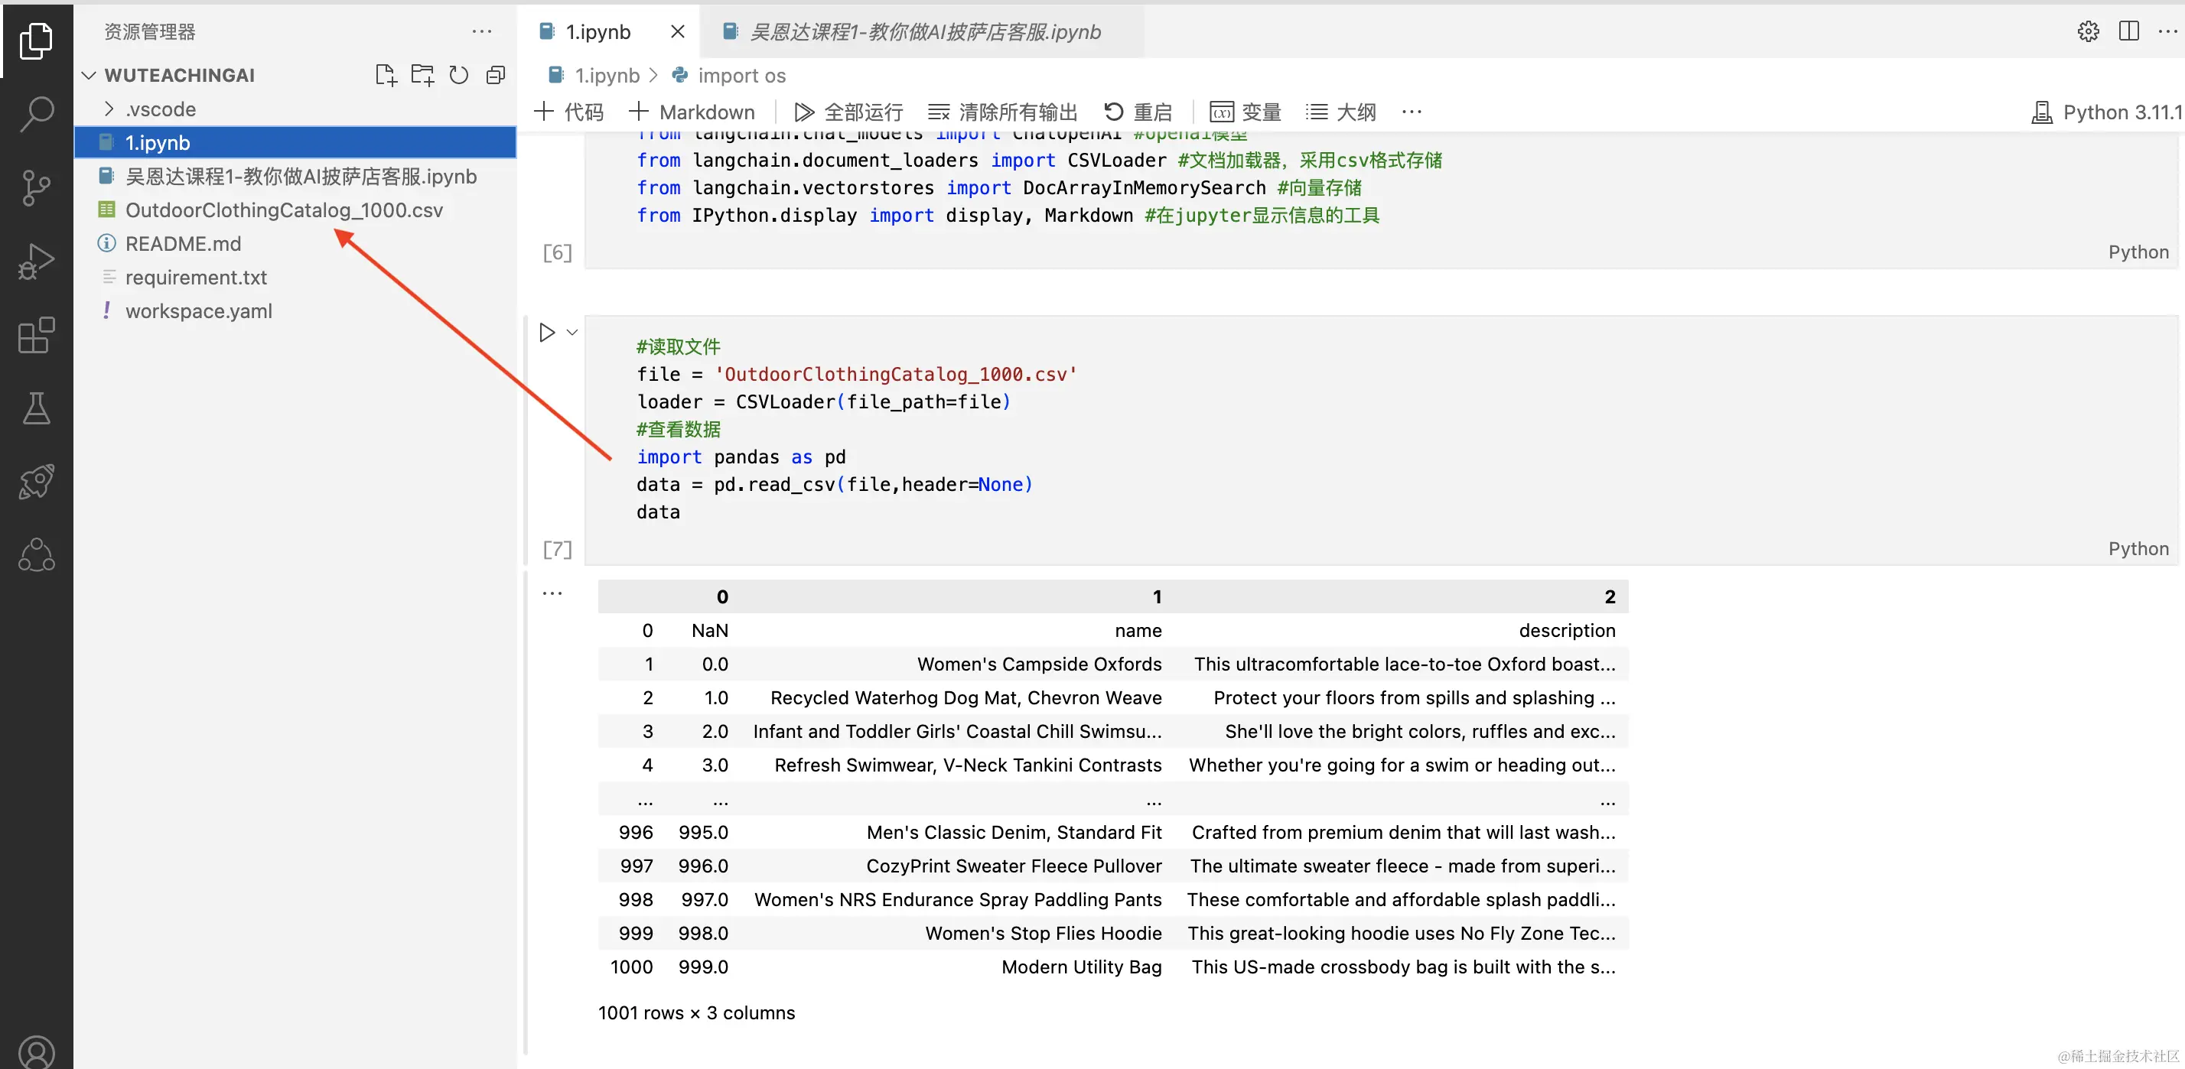Toggle the Variables (变量) panel

pyautogui.click(x=1244, y=112)
